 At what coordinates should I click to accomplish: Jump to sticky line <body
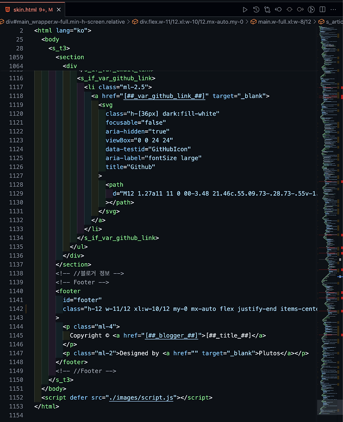(x=50, y=40)
